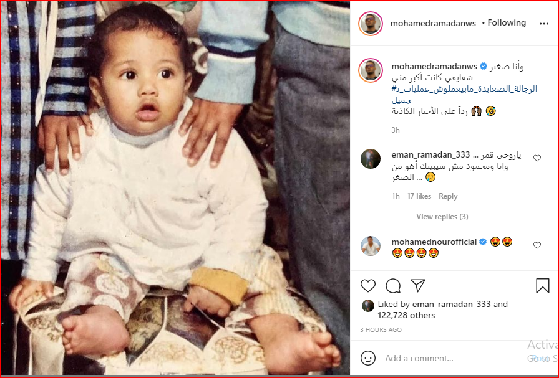Reply to eman_ramadan_333's comment

(448, 196)
